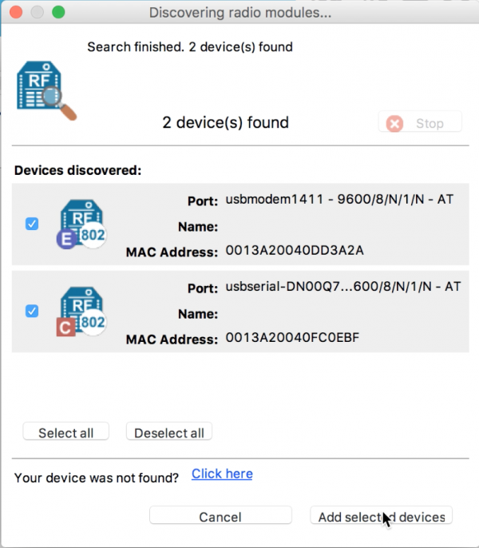Add selected devices to the list
Viewport: 479px width, 548px height.
click(381, 517)
